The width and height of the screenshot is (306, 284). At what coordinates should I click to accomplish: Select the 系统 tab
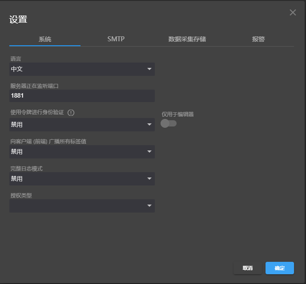pyautogui.click(x=45, y=39)
